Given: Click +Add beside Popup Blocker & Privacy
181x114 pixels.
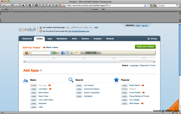Looking at the screenshot, I should 124,96.
